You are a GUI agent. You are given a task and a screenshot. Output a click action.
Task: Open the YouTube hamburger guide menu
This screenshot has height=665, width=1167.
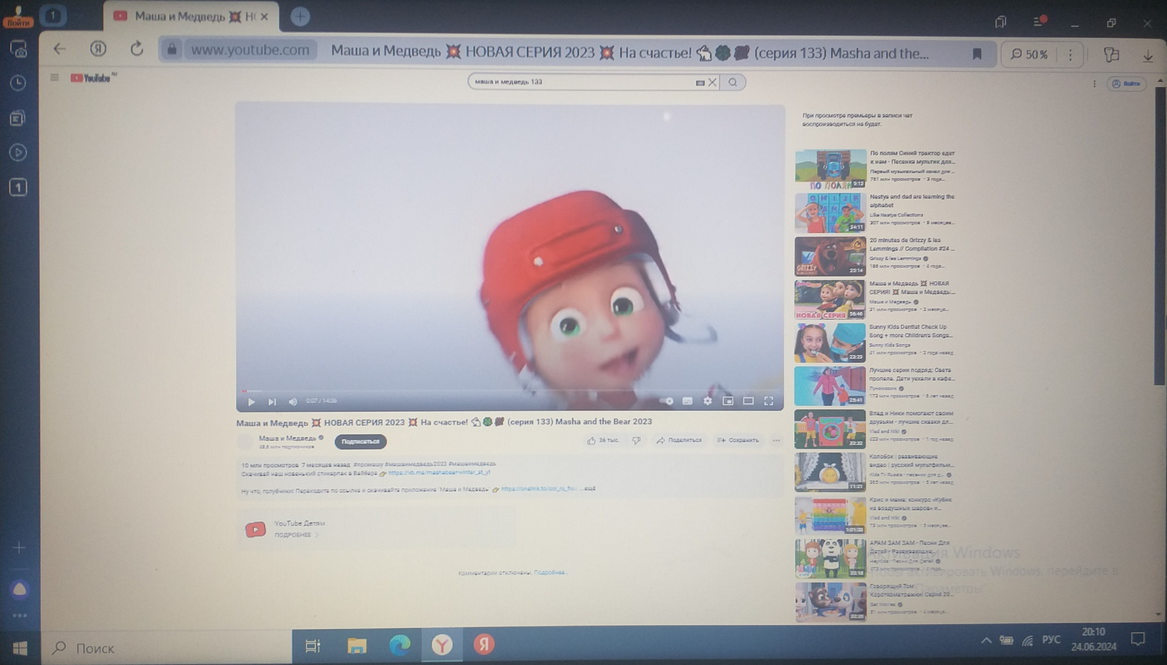point(54,78)
